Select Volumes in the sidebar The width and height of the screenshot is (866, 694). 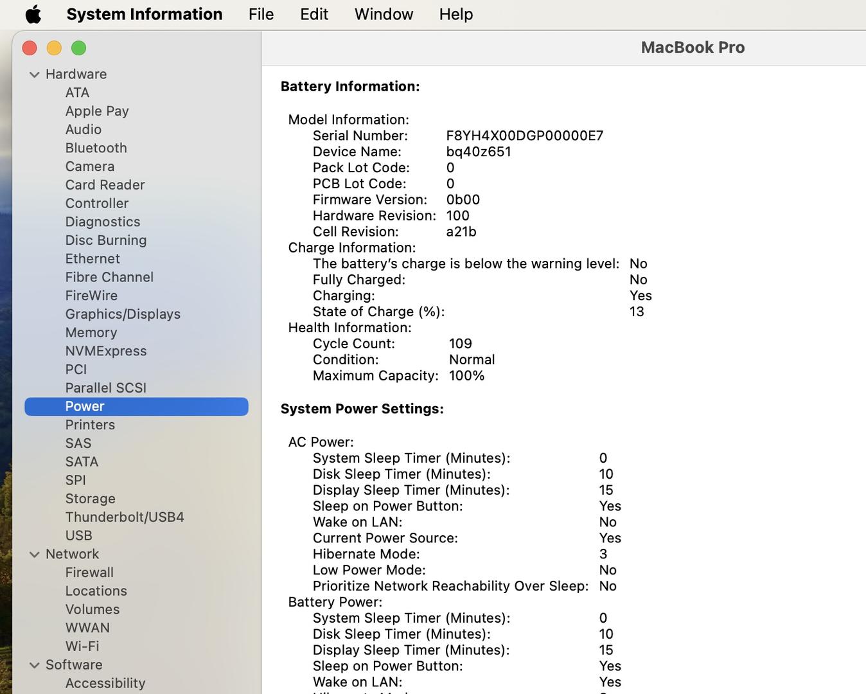point(93,609)
